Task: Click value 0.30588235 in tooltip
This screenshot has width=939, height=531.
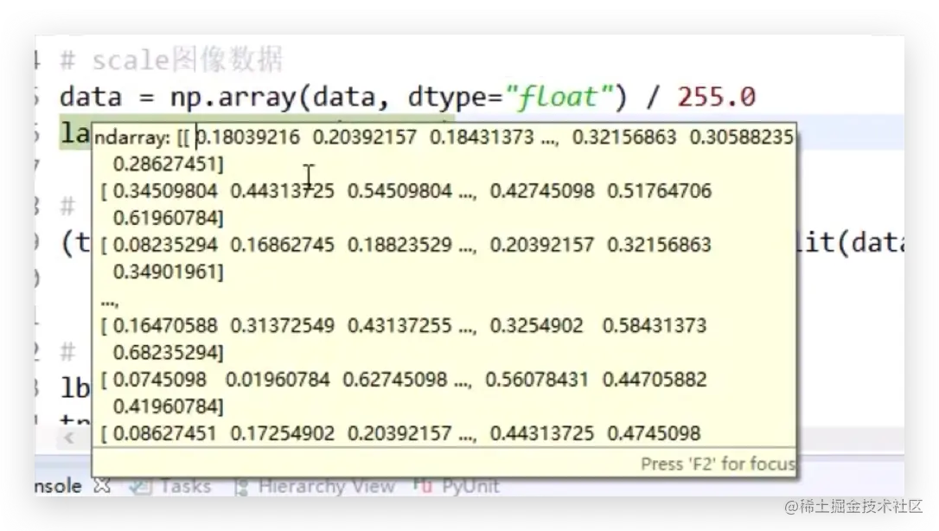Action: click(x=741, y=138)
